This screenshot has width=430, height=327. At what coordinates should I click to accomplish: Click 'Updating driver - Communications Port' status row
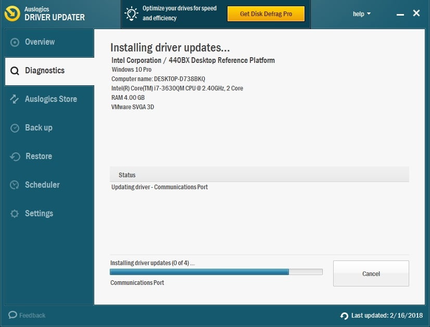click(x=160, y=187)
